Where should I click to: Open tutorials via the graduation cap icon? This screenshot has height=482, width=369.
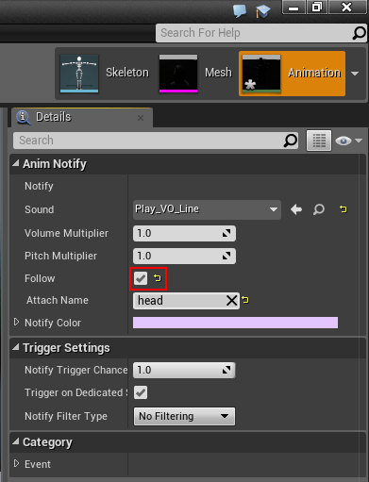pyautogui.click(x=262, y=11)
